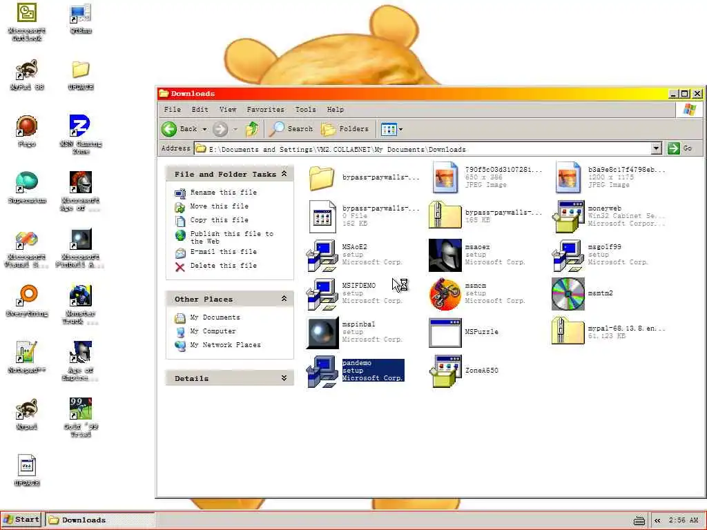Select the pandemo setup icon
707x530 pixels.
pos(322,371)
